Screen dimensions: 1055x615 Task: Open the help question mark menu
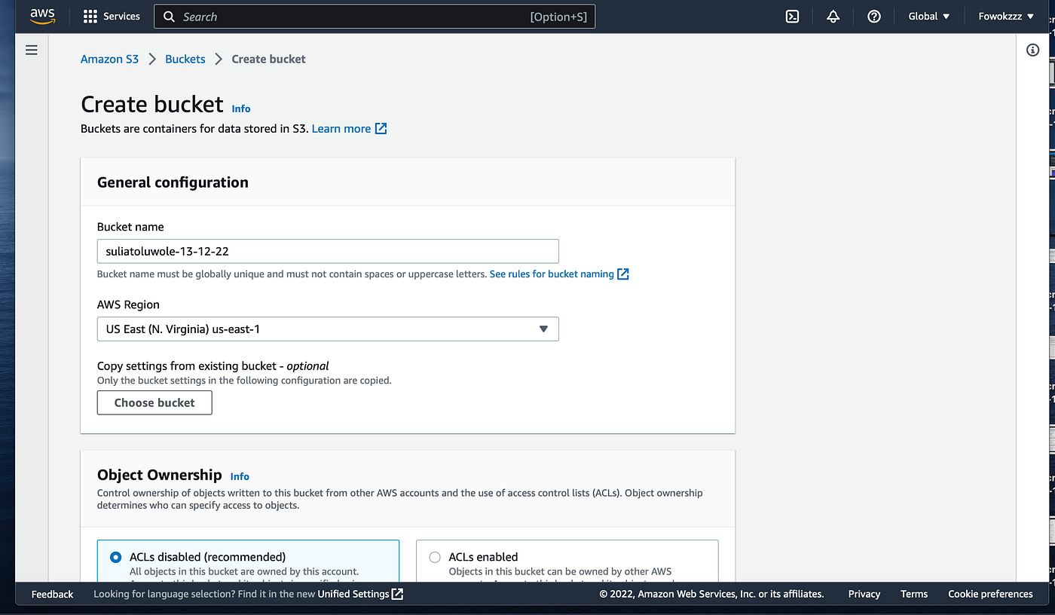click(x=874, y=17)
